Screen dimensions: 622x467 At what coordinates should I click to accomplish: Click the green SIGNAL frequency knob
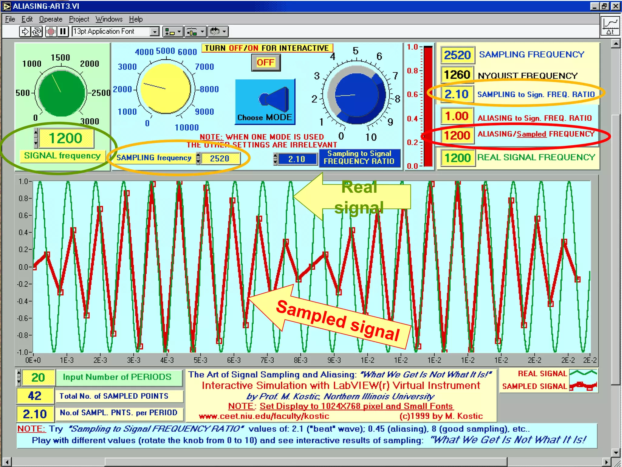tap(62, 93)
